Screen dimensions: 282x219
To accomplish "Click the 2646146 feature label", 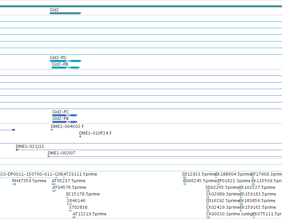I will click(76, 201).
